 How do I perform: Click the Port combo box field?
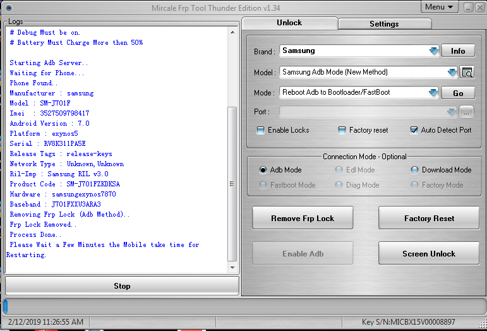click(x=368, y=112)
